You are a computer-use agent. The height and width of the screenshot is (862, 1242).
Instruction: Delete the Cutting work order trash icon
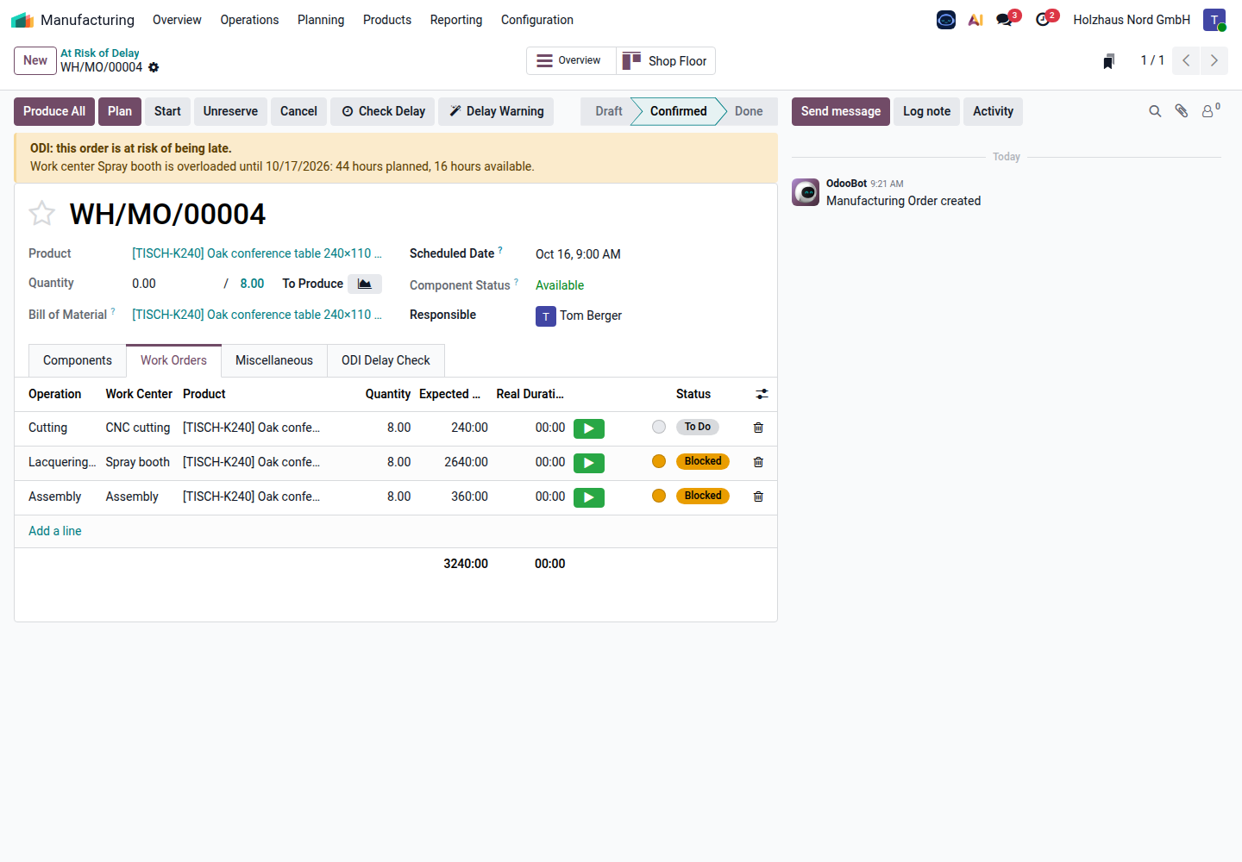click(x=758, y=428)
